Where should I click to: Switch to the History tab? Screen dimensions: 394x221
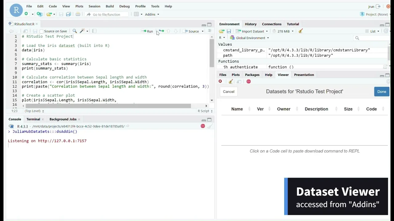(251, 24)
